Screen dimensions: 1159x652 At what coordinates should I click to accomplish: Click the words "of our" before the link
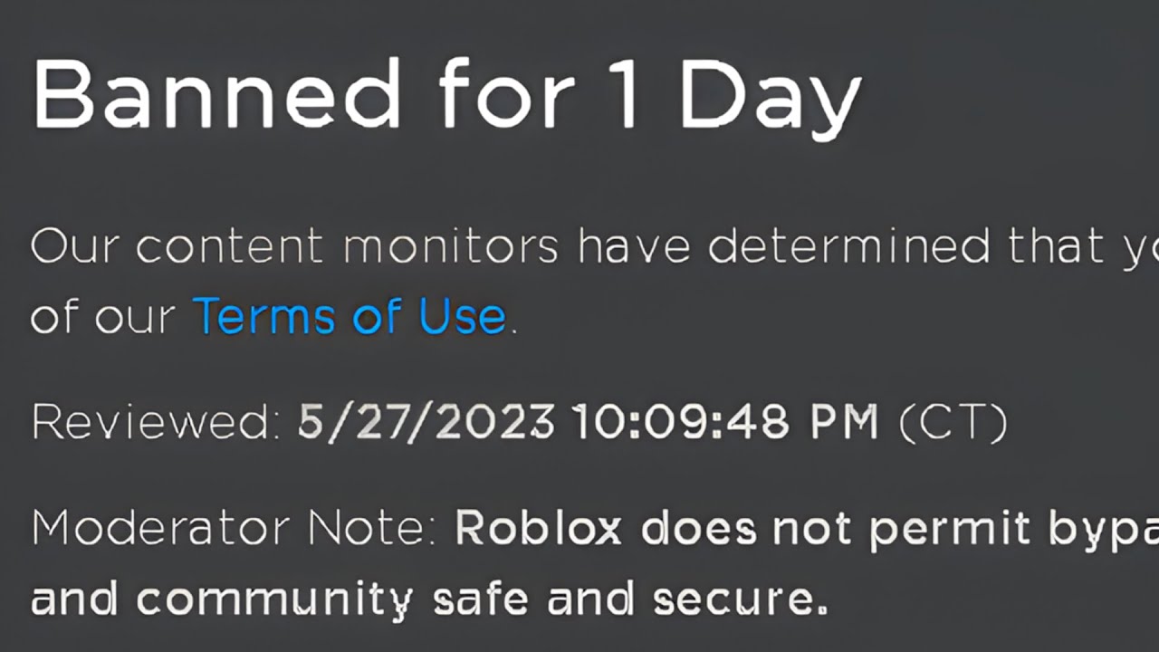coord(102,317)
